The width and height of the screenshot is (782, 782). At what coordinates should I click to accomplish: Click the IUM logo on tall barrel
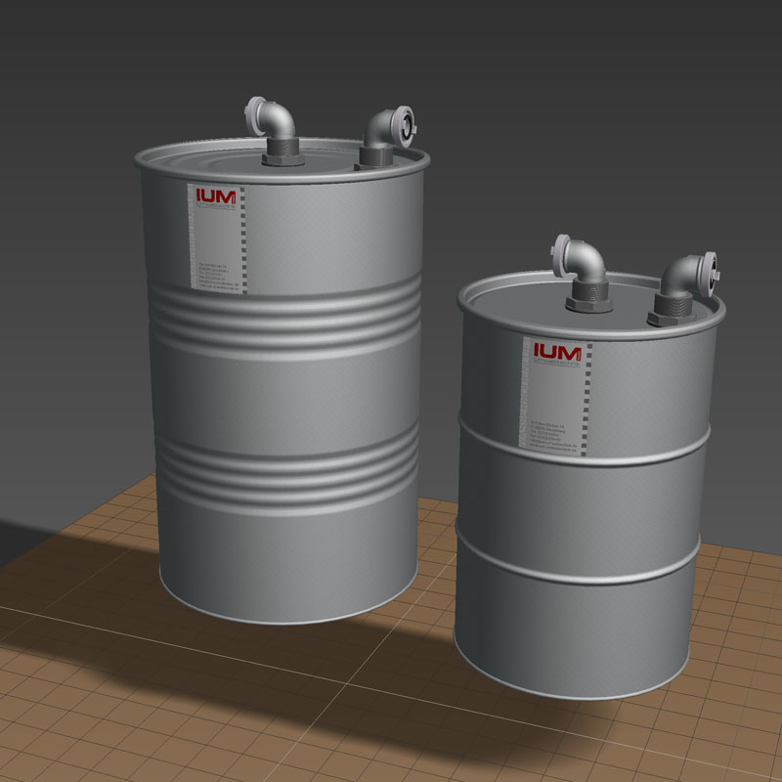pos(214,196)
